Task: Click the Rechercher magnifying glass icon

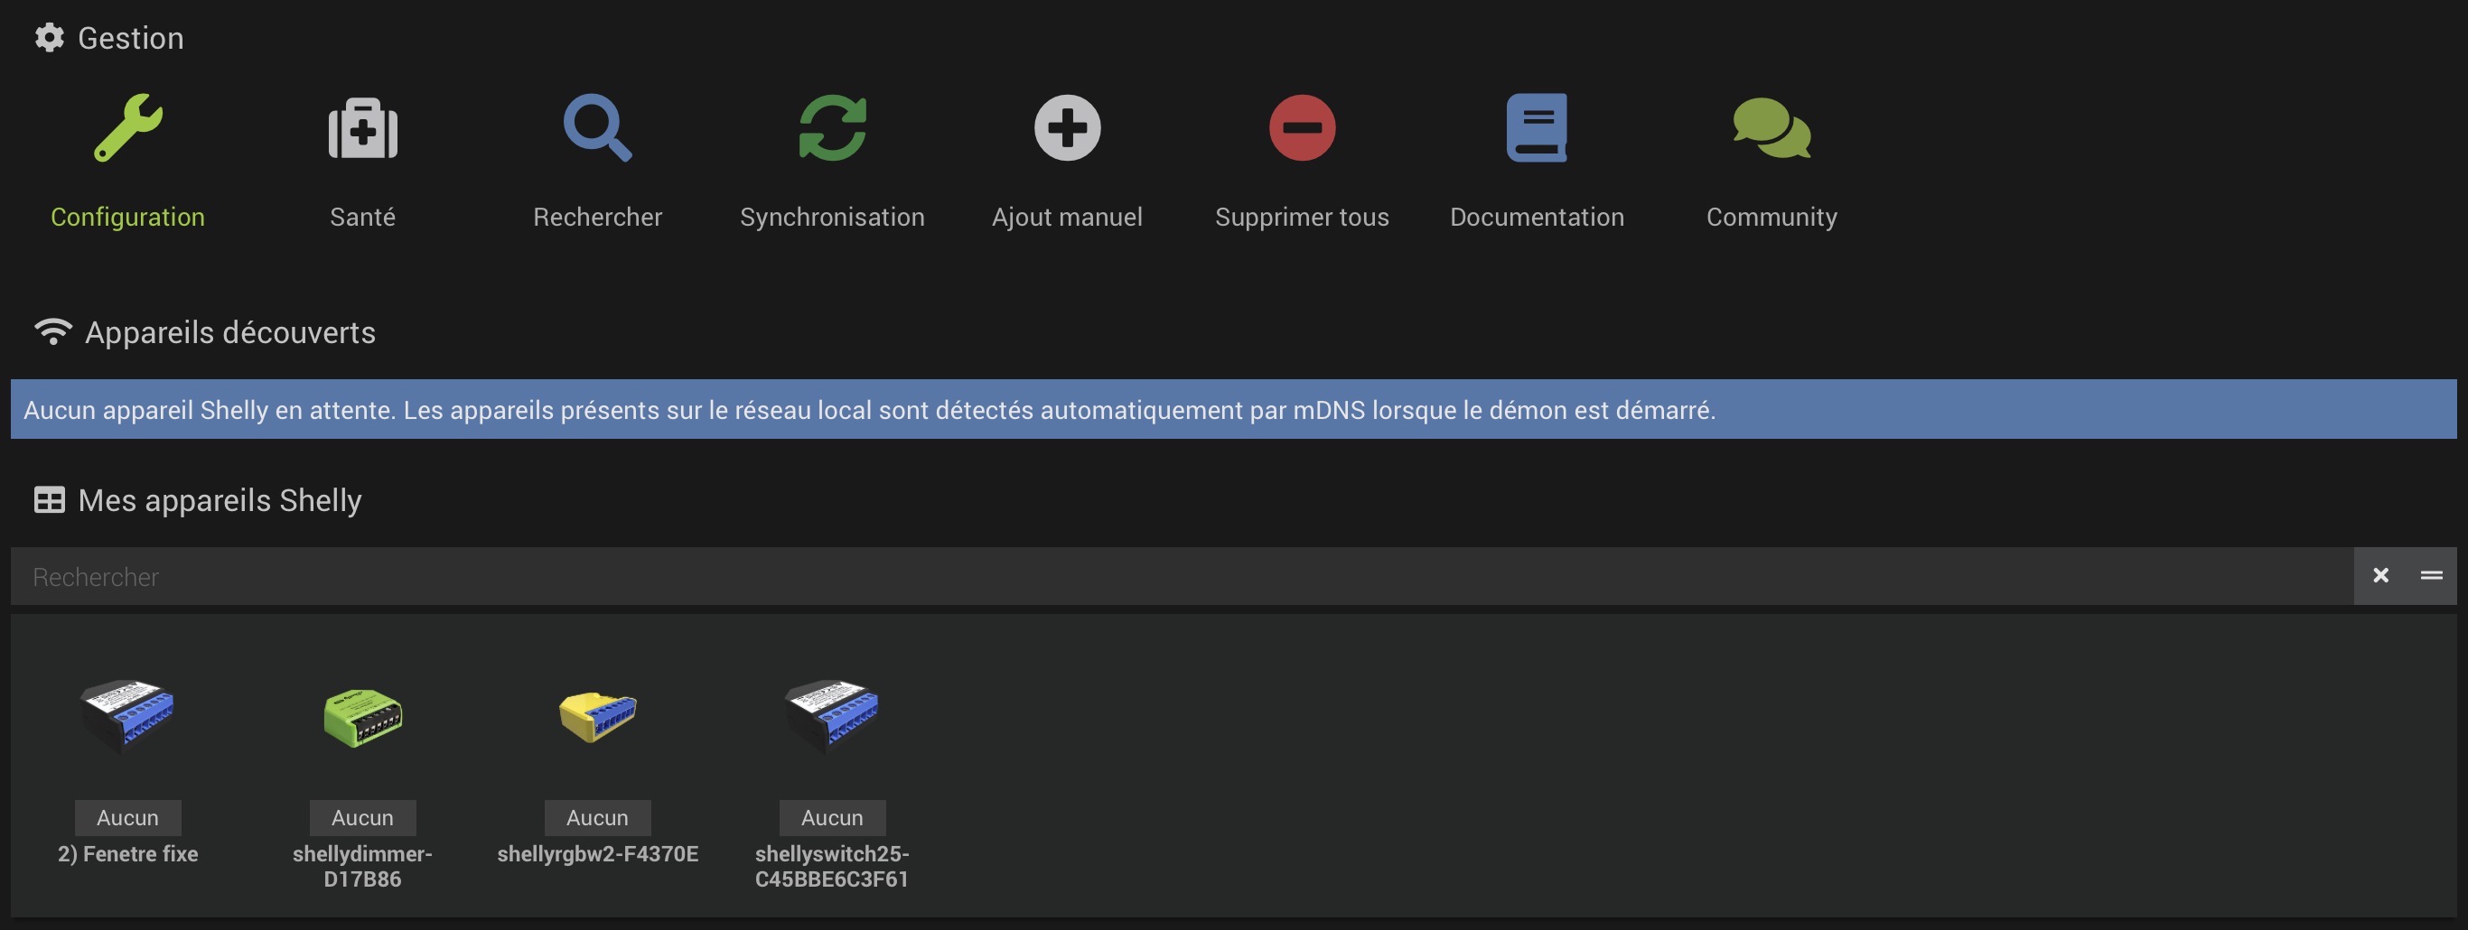Action: coord(598,127)
